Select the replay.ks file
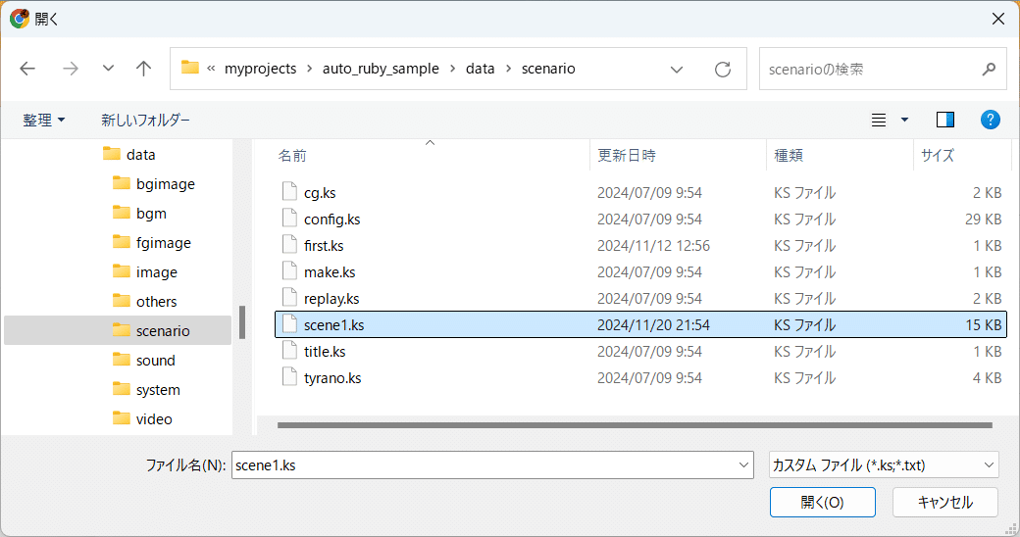 pos(640,299)
